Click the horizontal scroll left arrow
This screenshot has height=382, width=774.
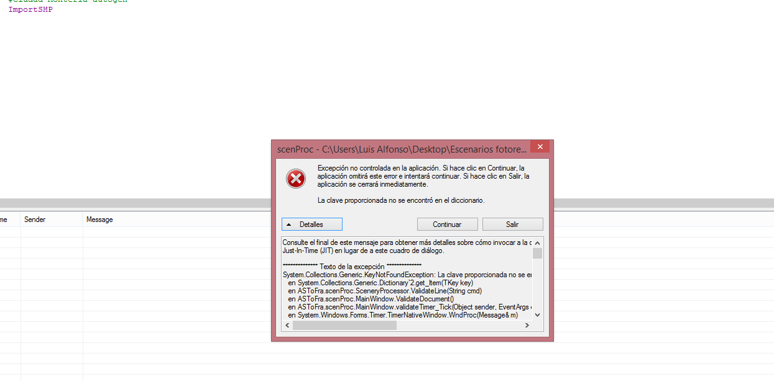tap(287, 325)
